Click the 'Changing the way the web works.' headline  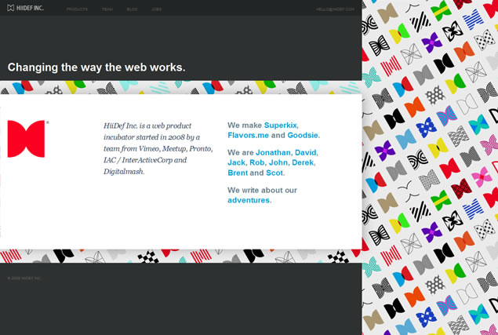(96, 67)
